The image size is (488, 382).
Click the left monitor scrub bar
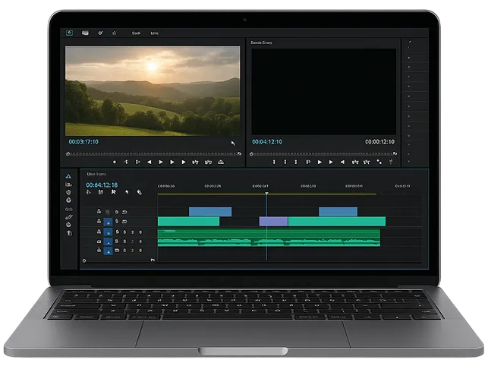[152, 153]
